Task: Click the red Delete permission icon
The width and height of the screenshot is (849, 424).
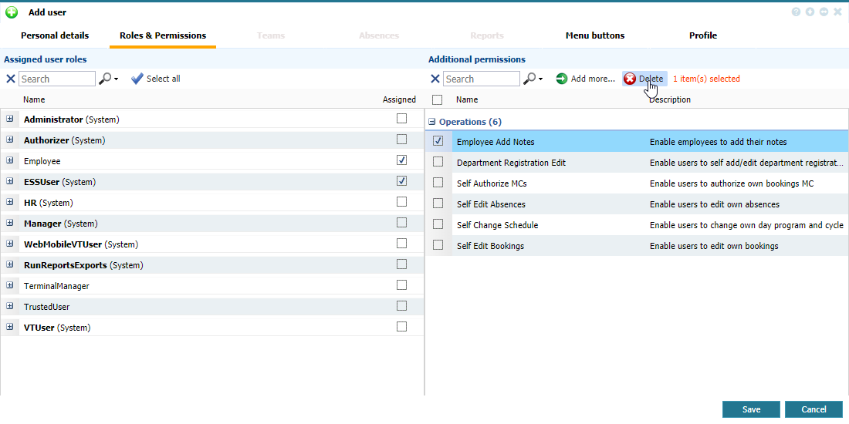Action: (630, 79)
